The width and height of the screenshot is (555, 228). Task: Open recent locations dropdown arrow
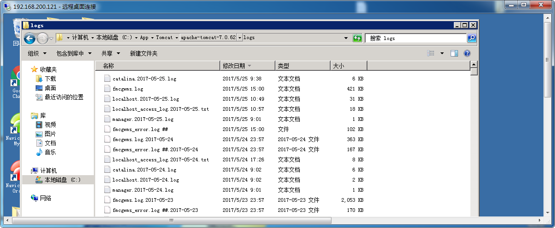click(x=51, y=39)
